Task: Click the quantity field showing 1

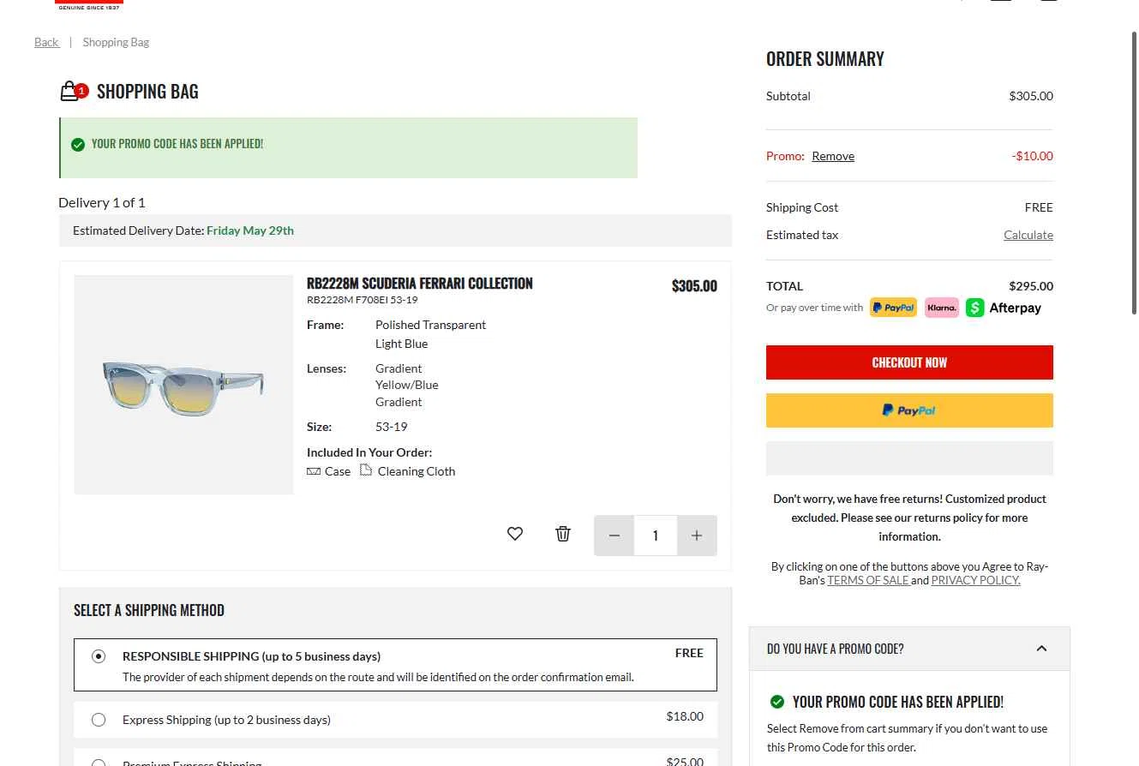Action: pos(656,536)
